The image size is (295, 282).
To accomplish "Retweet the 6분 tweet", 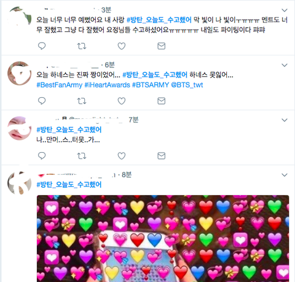I will click(x=82, y=101).
